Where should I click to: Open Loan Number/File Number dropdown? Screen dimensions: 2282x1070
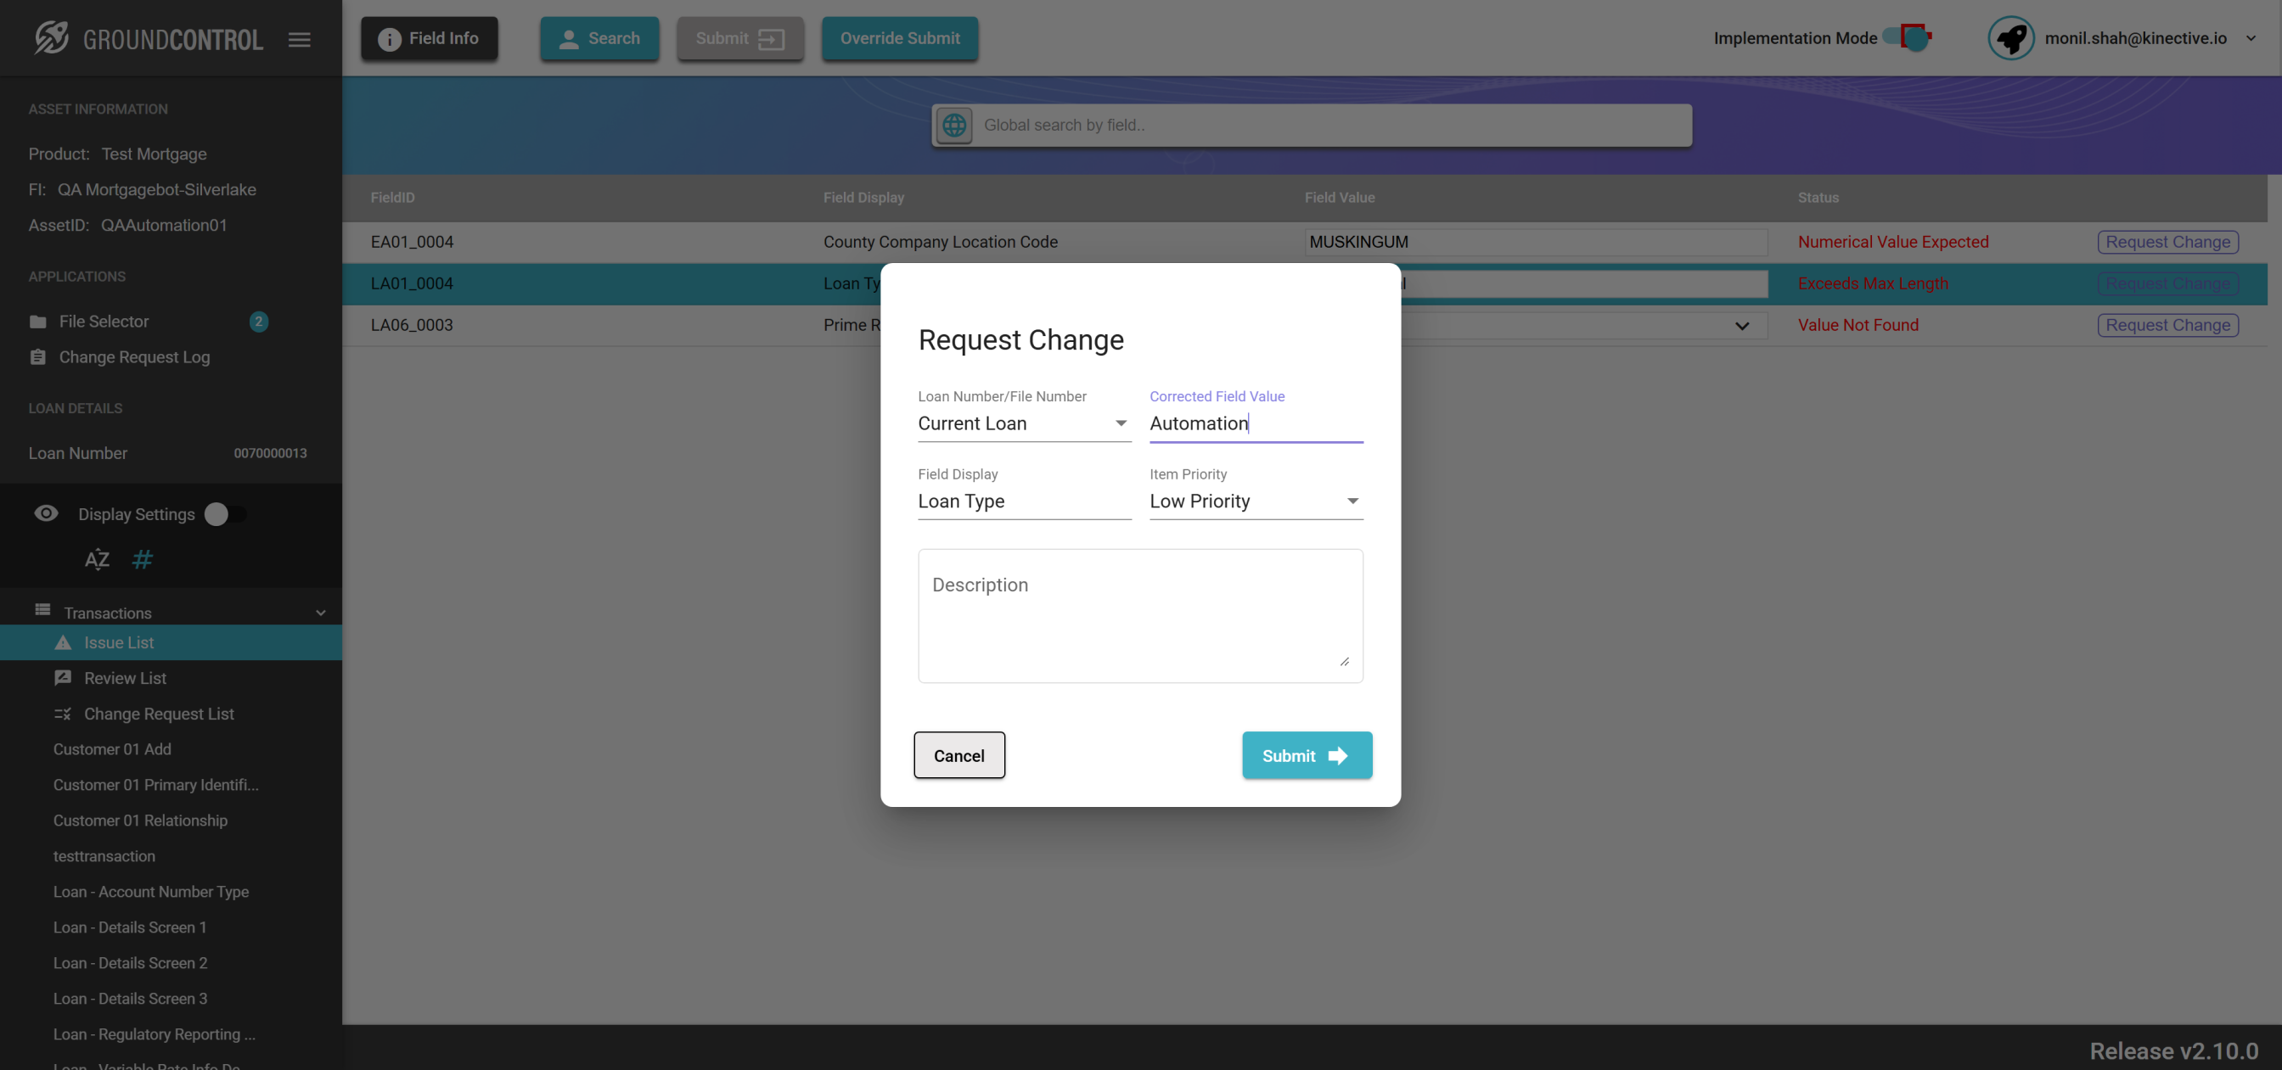(x=1023, y=423)
